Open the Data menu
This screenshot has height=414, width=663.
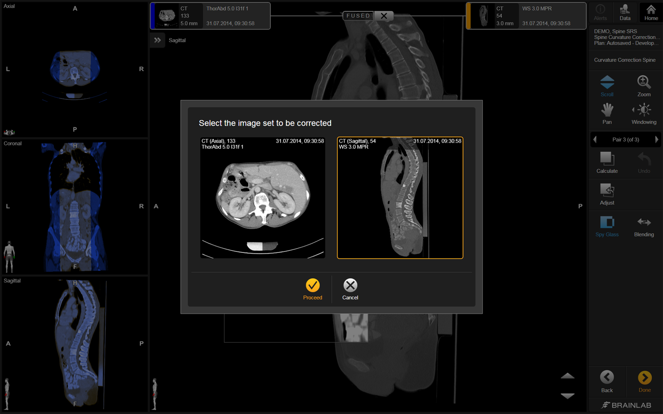[x=625, y=12]
